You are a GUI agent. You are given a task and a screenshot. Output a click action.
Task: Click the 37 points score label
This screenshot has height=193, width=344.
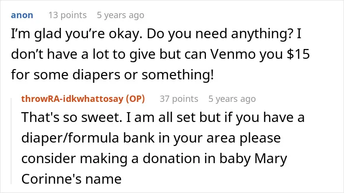tap(179, 99)
